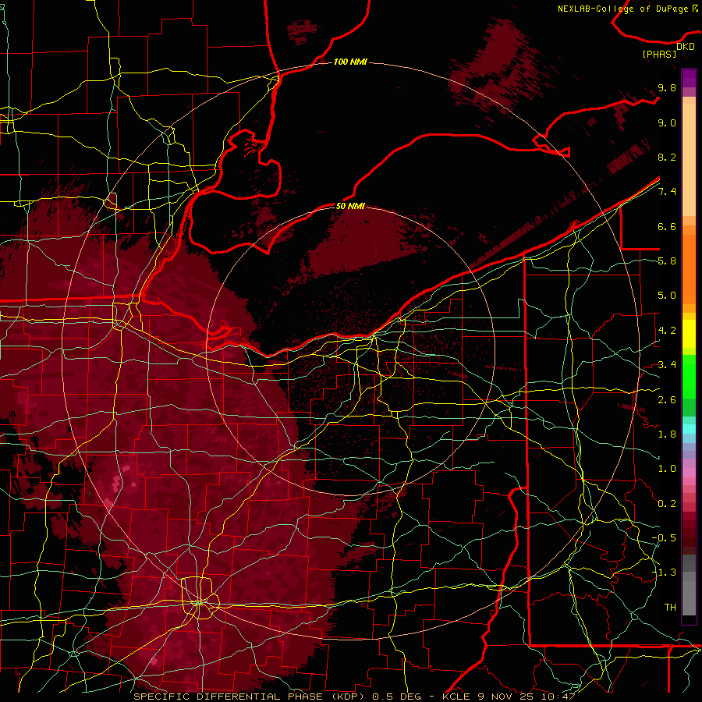Click the "100 NMI" range ring label

(350, 62)
